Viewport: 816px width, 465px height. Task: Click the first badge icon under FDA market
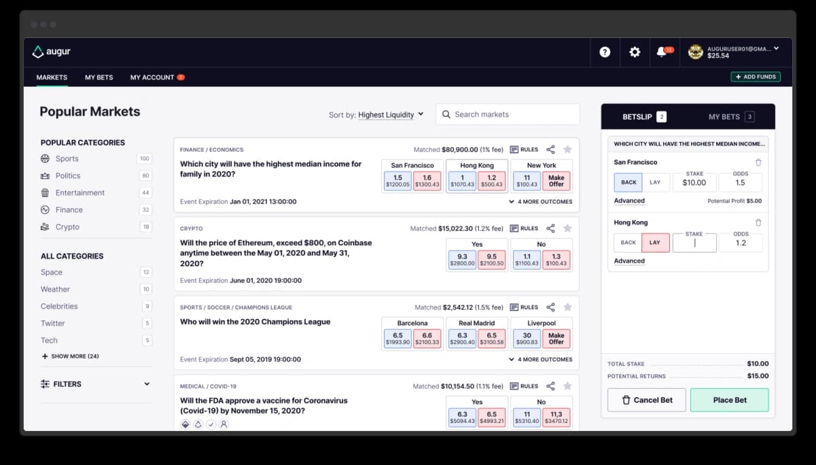pyautogui.click(x=185, y=424)
